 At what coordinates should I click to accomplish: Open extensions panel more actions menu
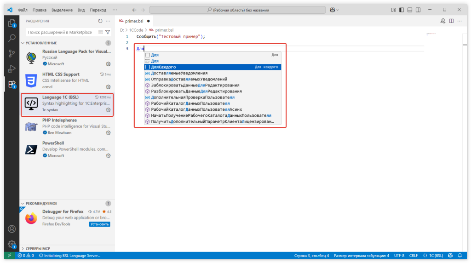(x=108, y=21)
